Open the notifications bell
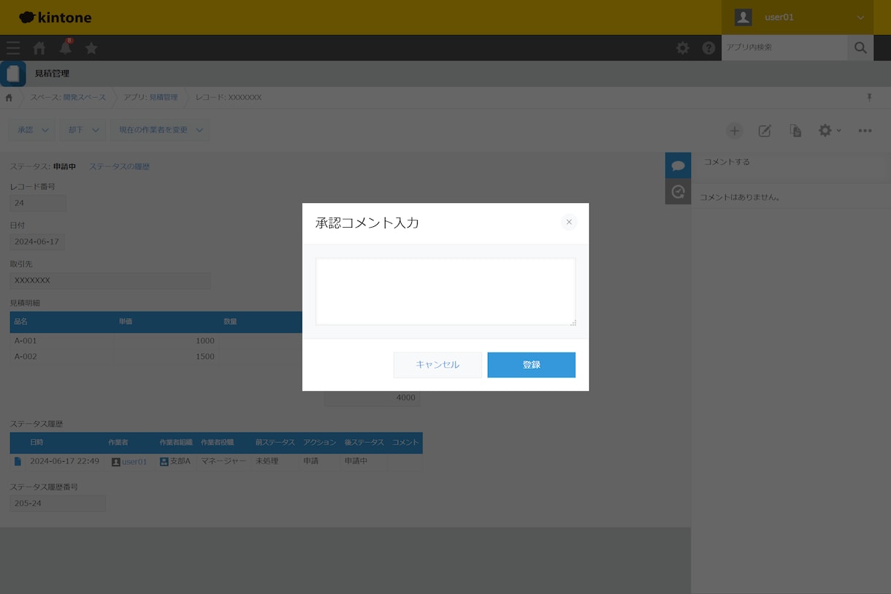This screenshot has height=594, width=891. pos(66,47)
